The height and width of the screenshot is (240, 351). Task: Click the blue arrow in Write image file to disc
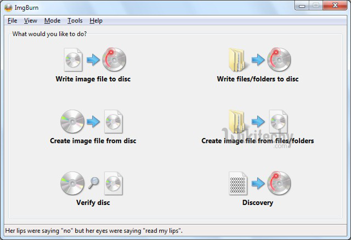click(93, 60)
